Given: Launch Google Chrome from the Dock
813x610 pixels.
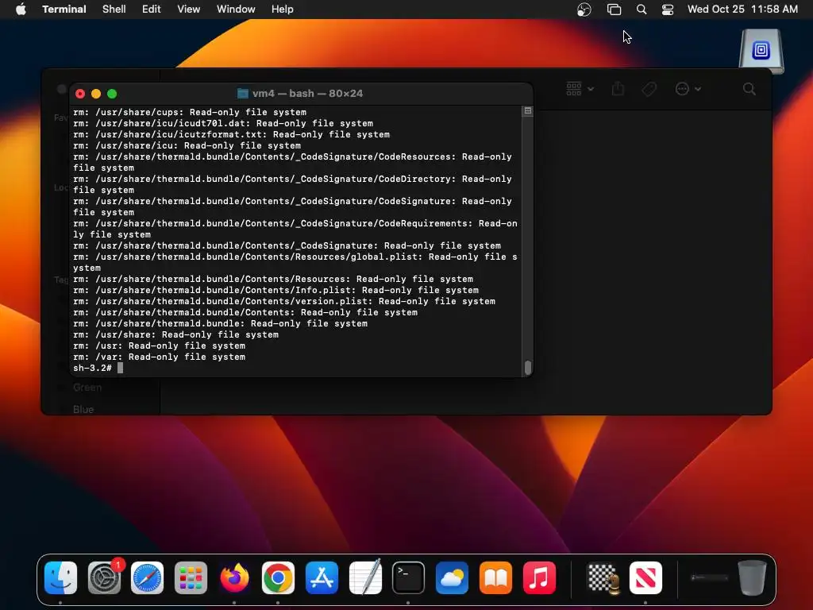Looking at the screenshot, I should tap(278, 578).
